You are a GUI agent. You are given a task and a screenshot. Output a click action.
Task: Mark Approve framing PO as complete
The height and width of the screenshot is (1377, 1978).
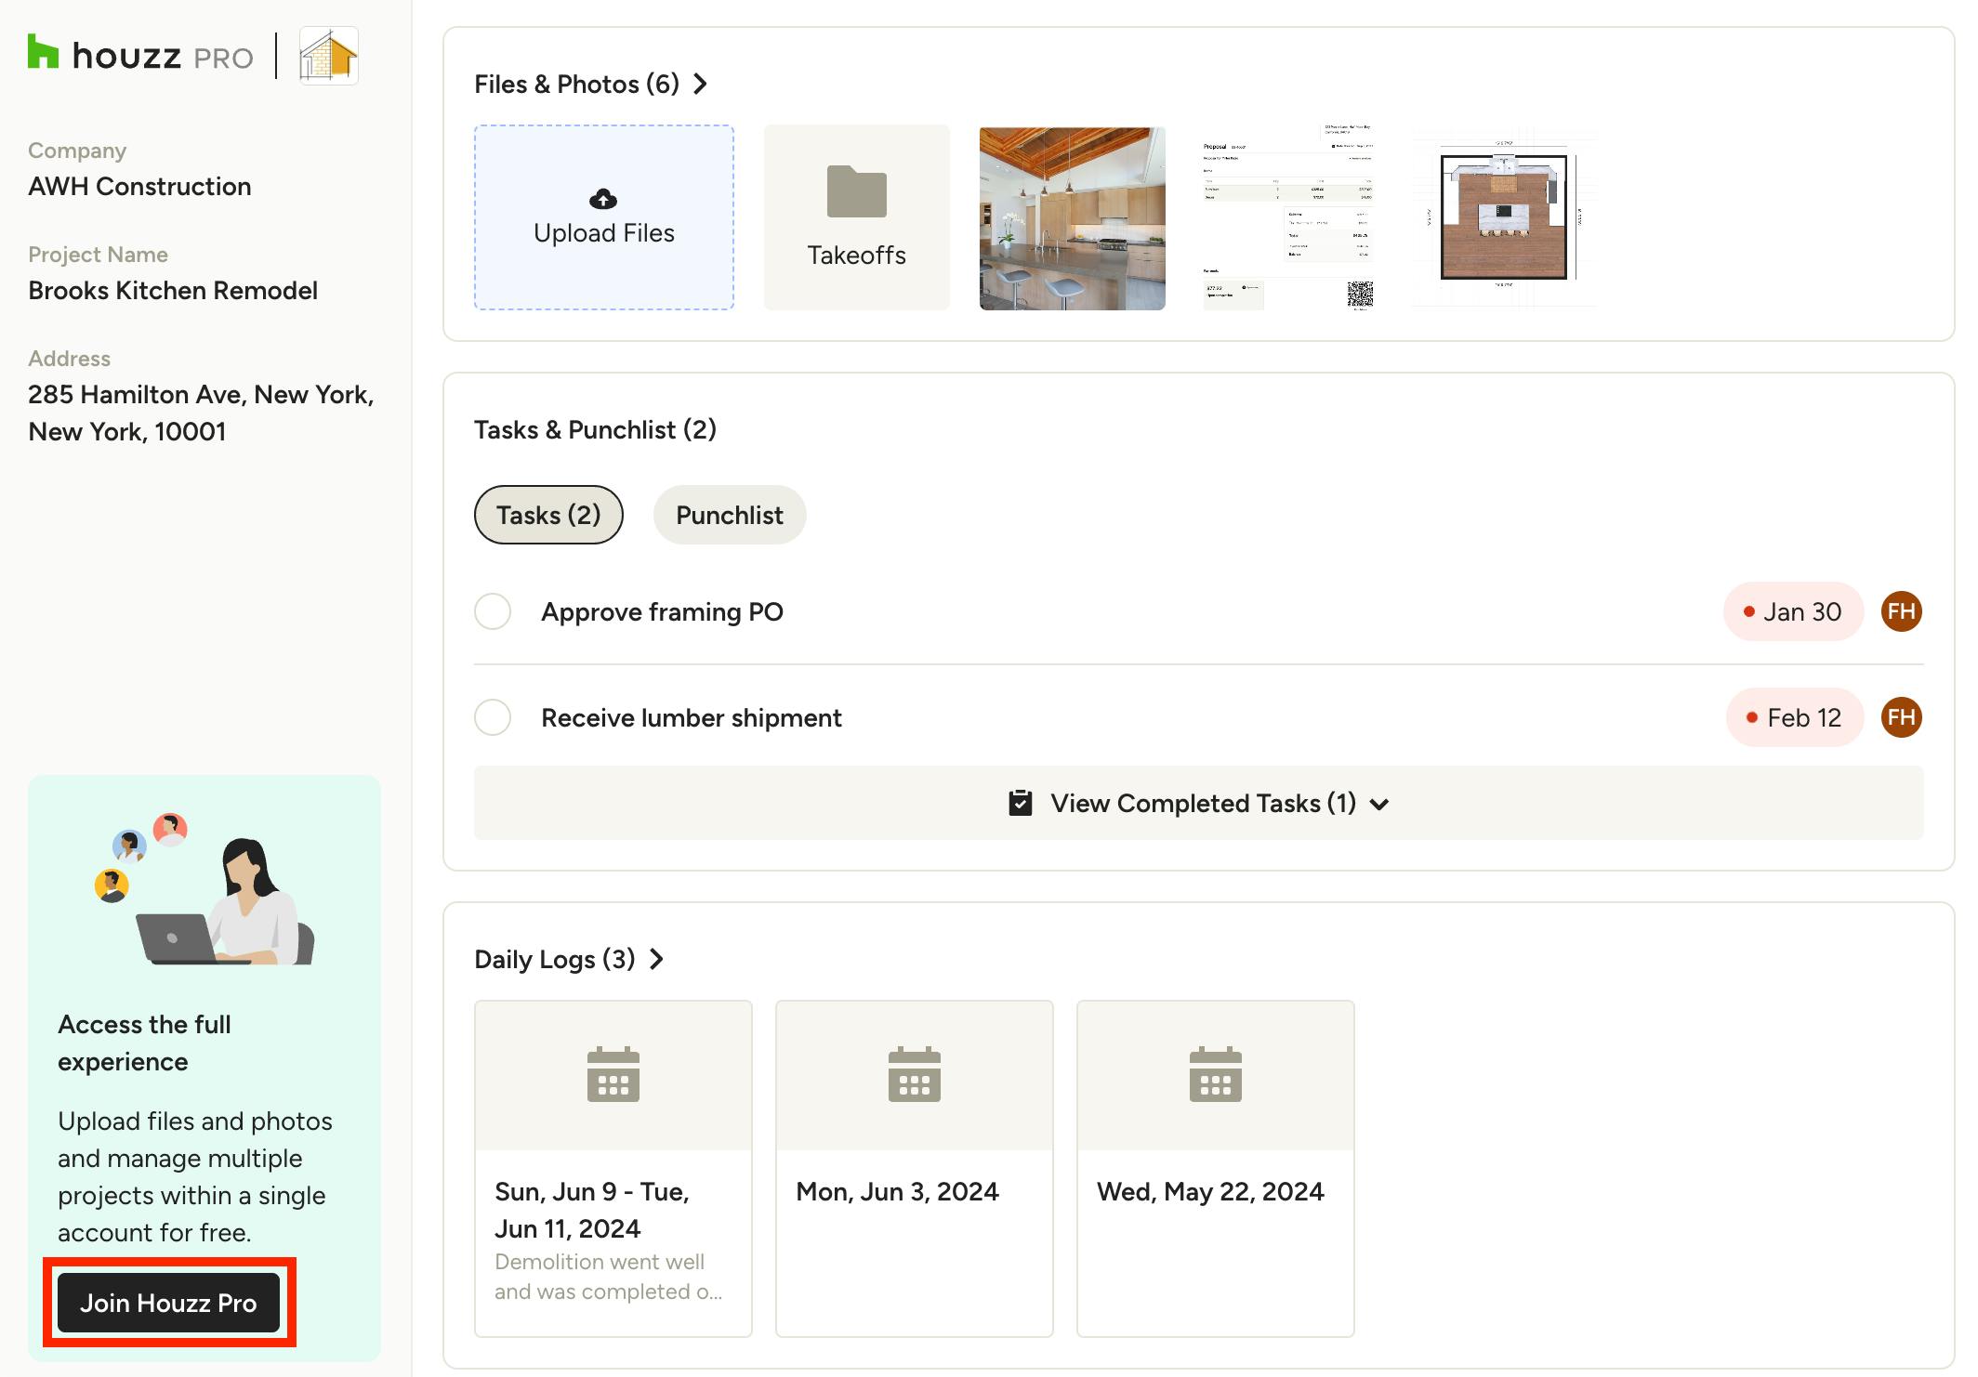493,611
